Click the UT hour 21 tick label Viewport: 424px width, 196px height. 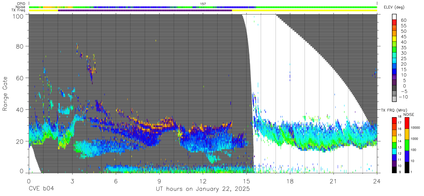[x=334, y=181]
